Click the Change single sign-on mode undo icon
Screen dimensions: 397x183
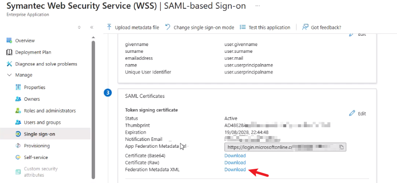click(x=168, y=27)
